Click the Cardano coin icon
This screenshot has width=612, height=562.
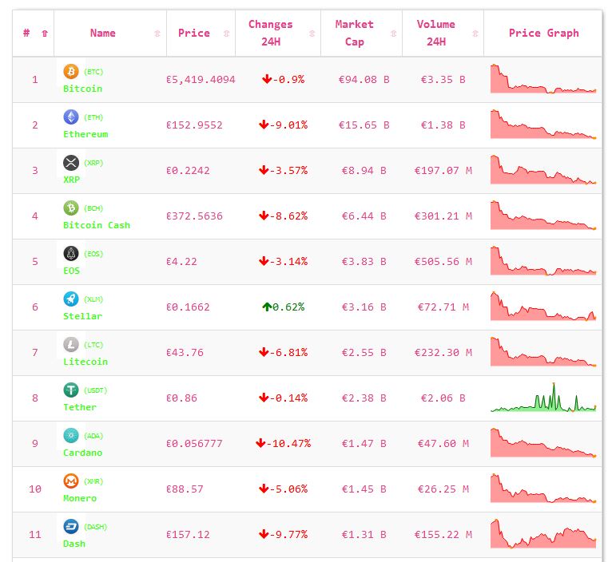[71, 436]
